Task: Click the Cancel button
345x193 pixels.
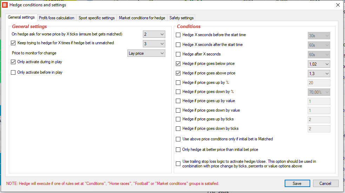Action: pyautogui.click(x=325, y=183)
